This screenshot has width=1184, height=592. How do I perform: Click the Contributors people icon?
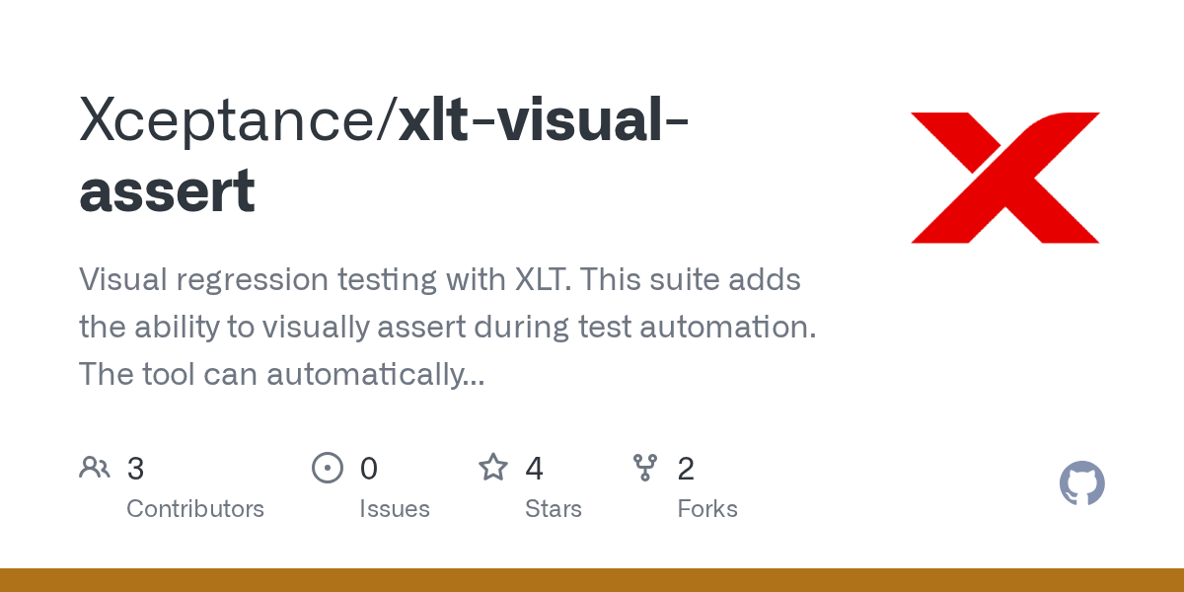95,468
